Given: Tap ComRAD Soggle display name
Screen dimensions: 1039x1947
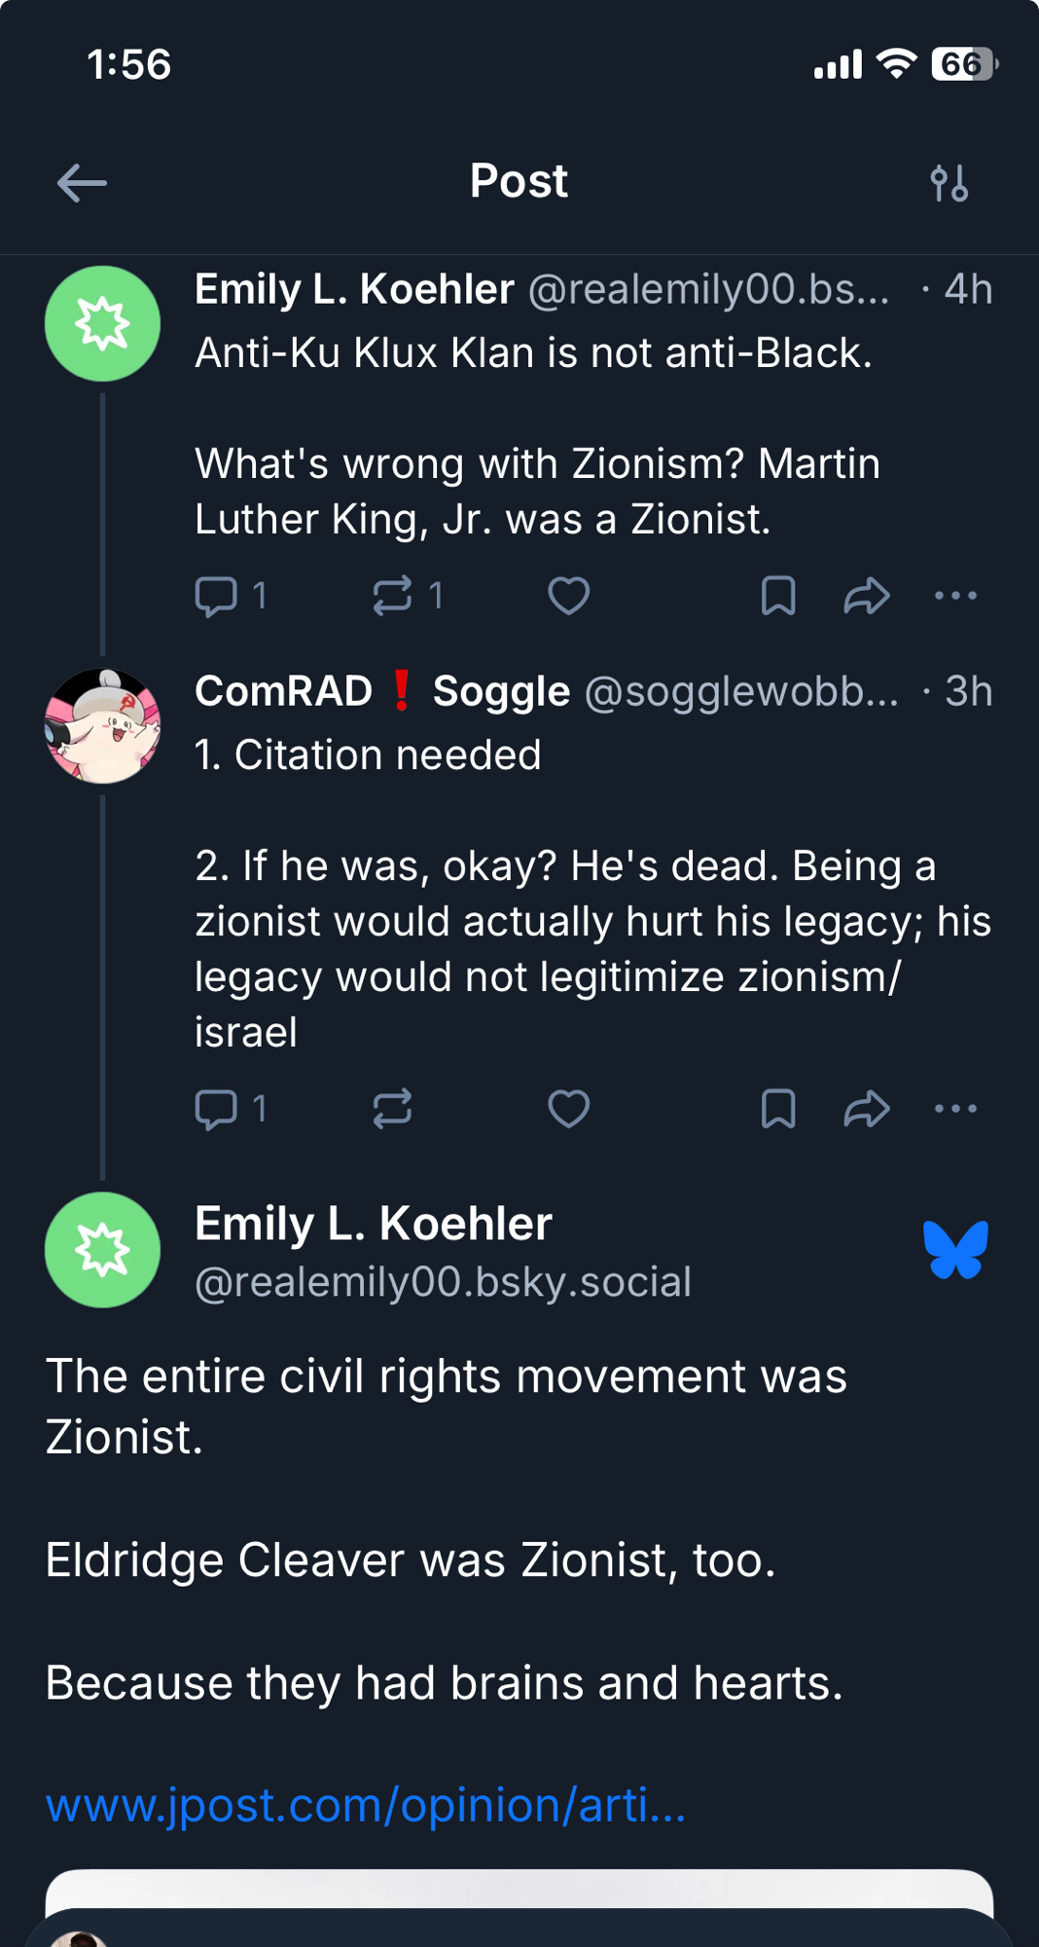Looking at the screenshot, I should coord(382,691).
